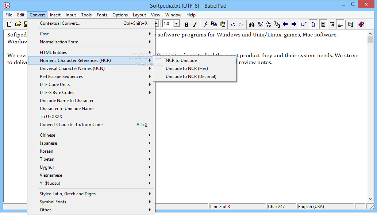Screen dimensions: 377x215
Task: Click the blue left arrow icon
Action: pyautogui.click(x=285, y=24)
